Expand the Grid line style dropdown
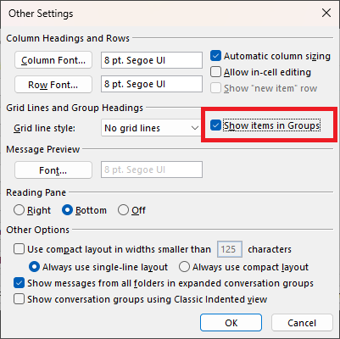 (151, 128)
